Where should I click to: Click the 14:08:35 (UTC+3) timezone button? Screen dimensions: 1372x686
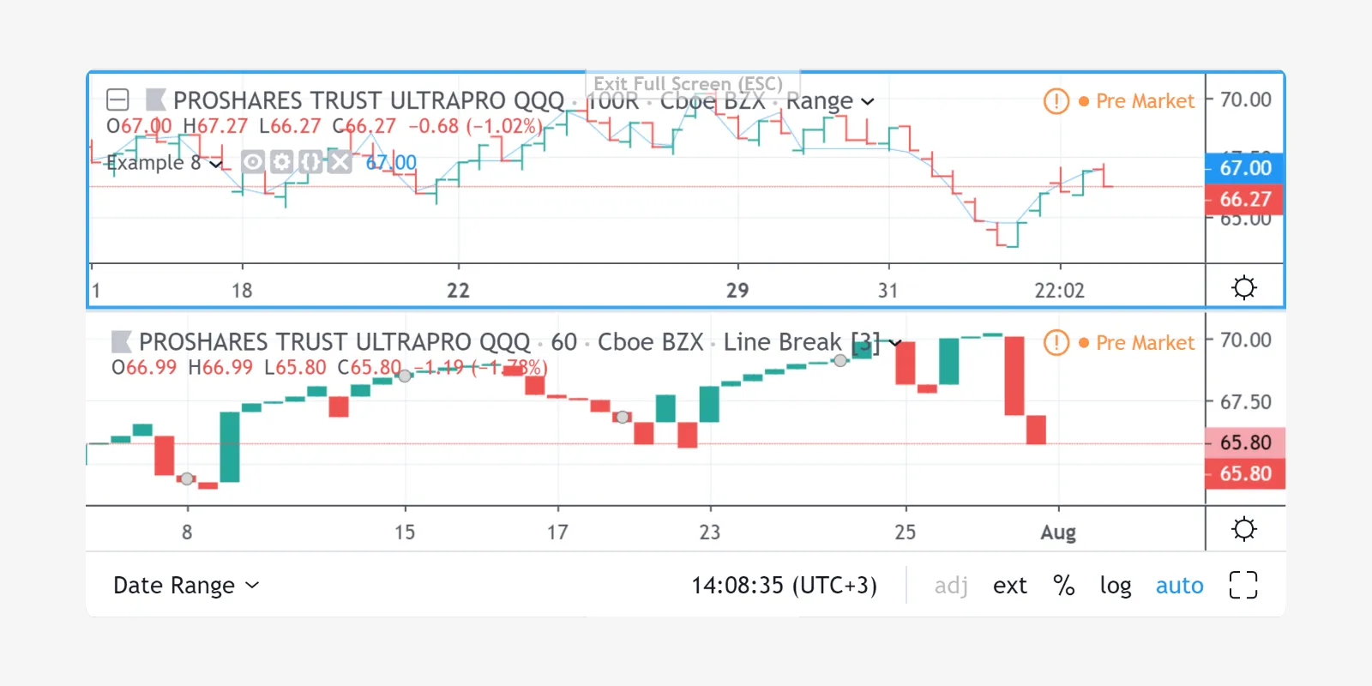click(784, 585)
